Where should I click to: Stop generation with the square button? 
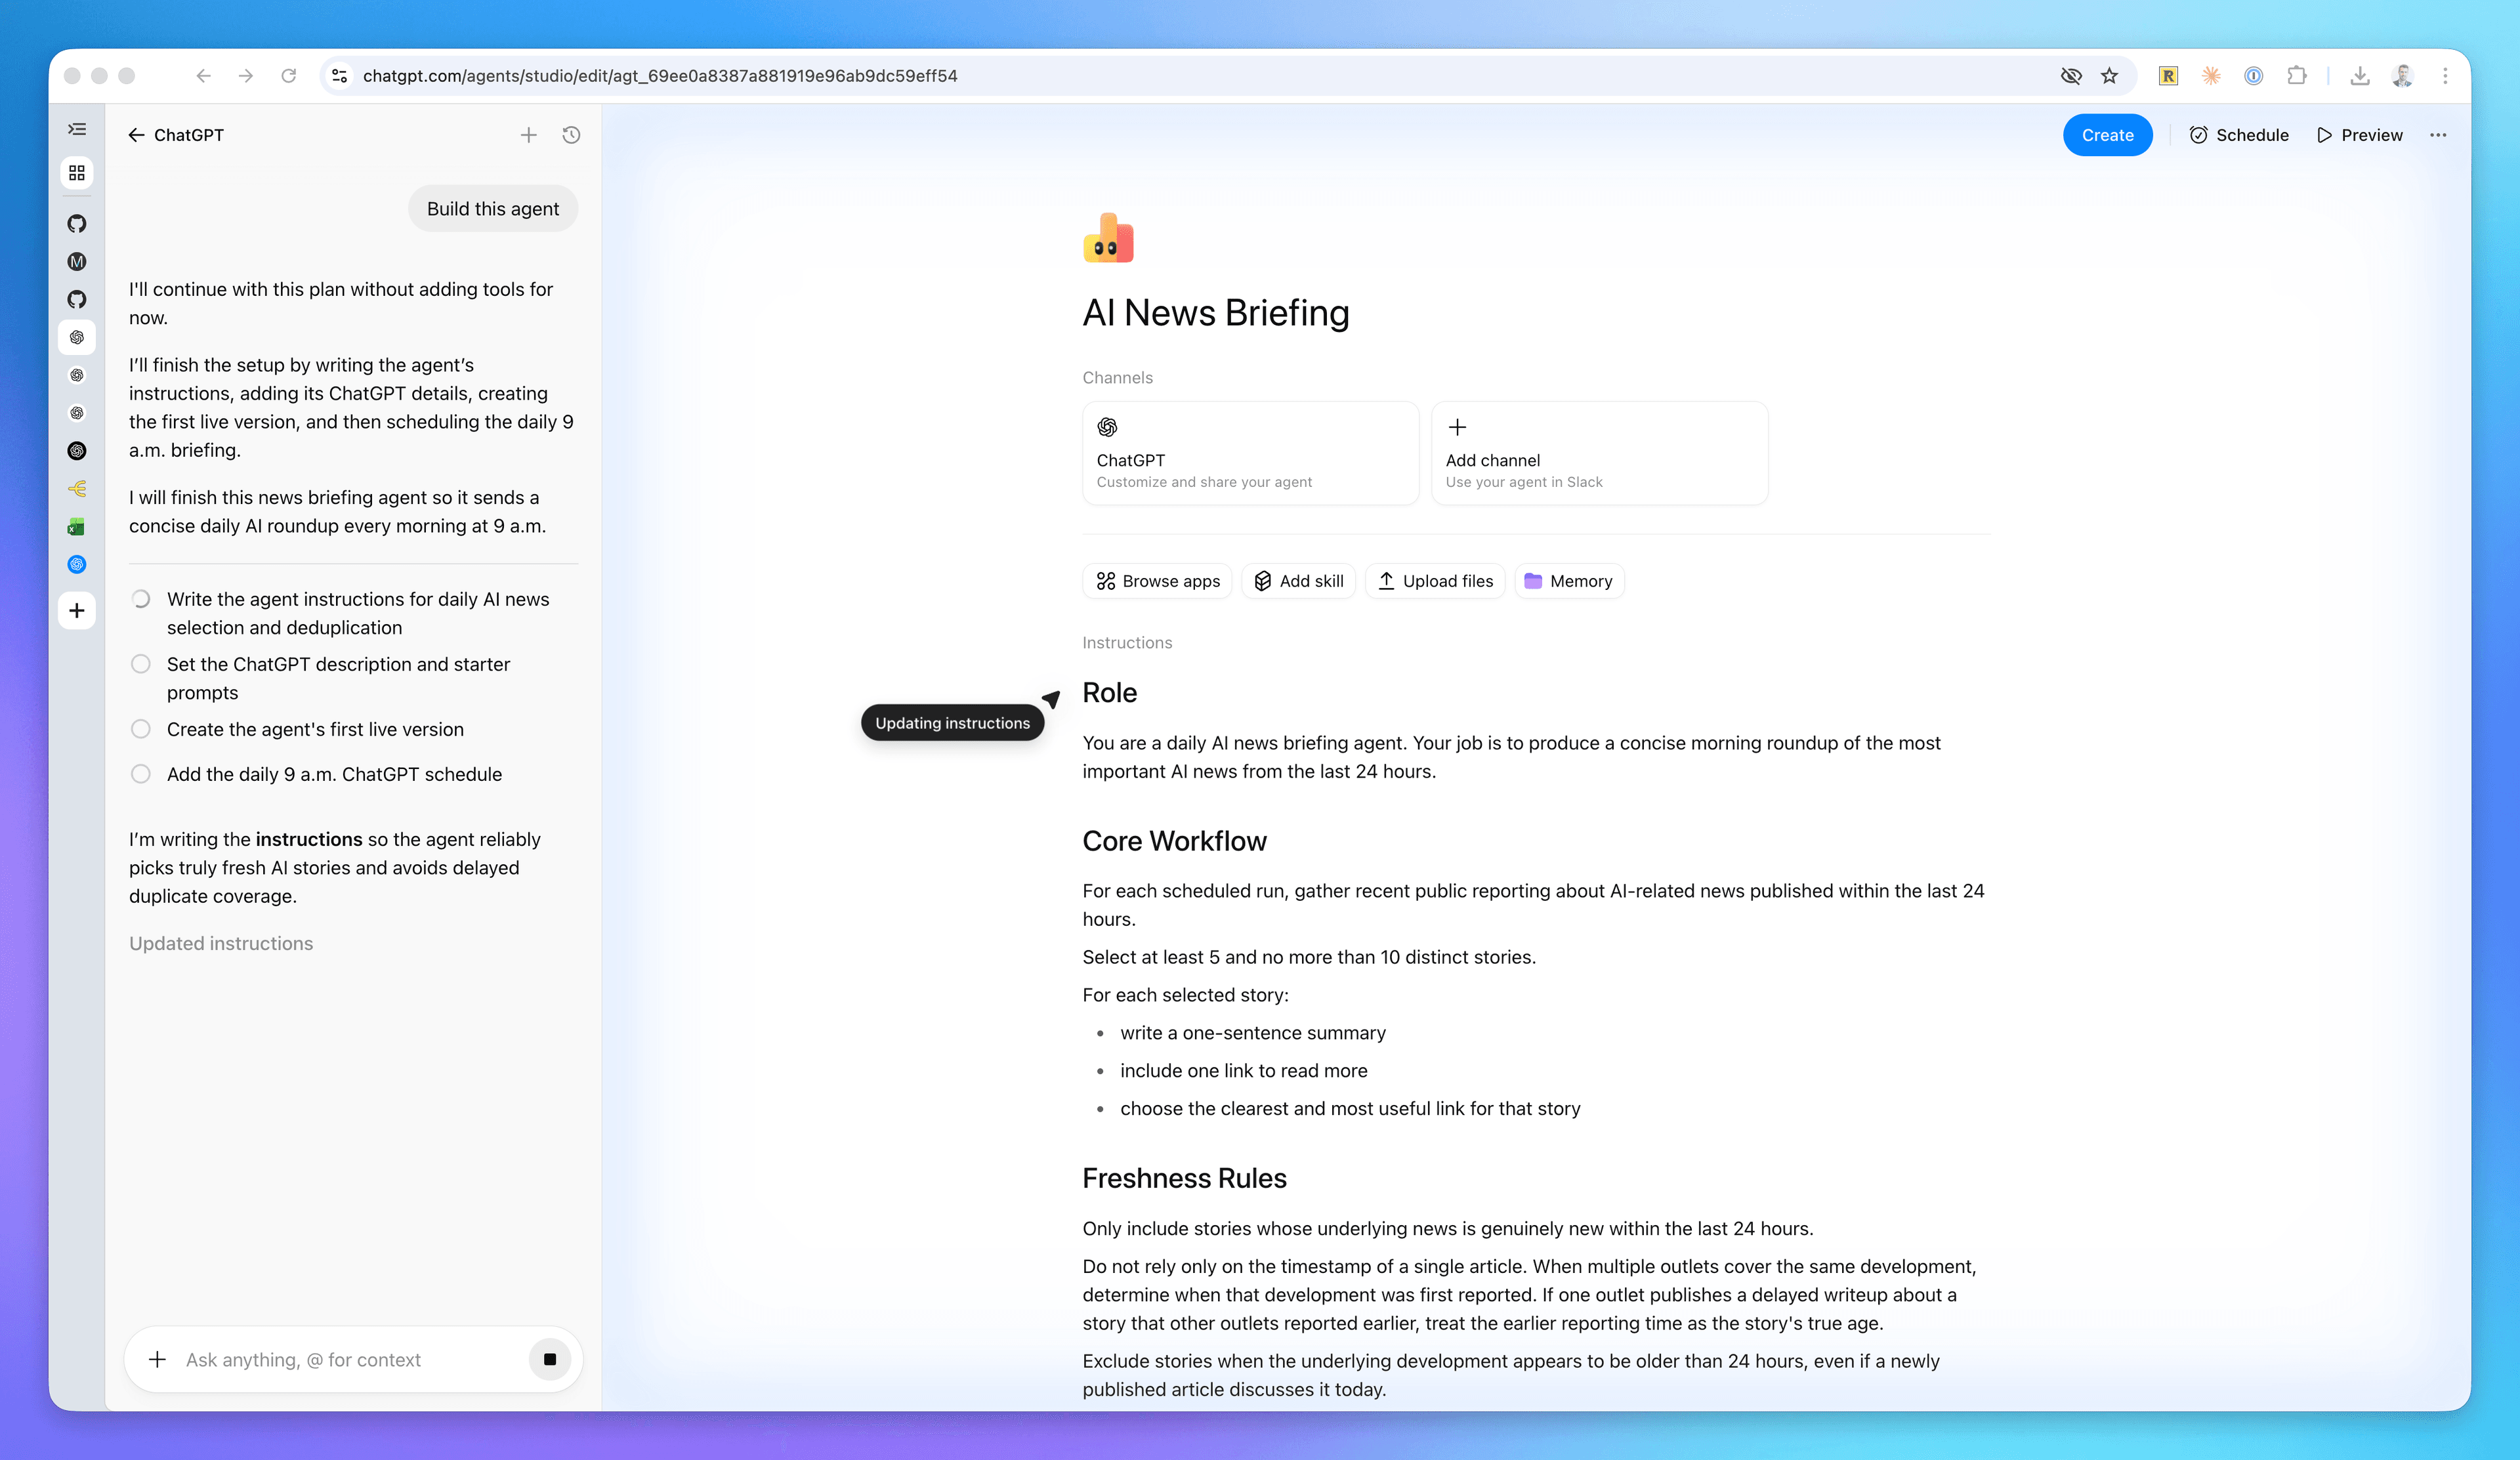tap(549, 1359)
